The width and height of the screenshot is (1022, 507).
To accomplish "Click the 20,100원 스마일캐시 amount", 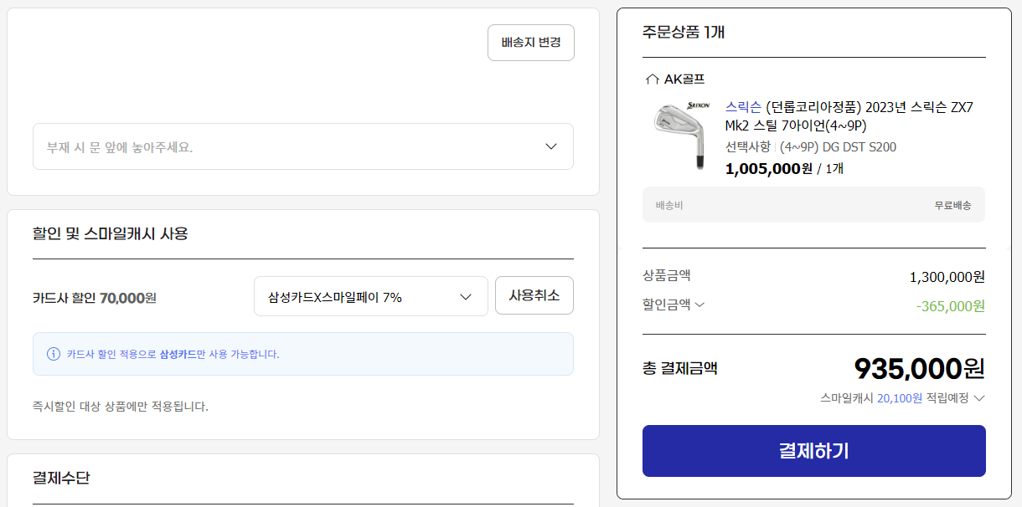I will point(899,398).
